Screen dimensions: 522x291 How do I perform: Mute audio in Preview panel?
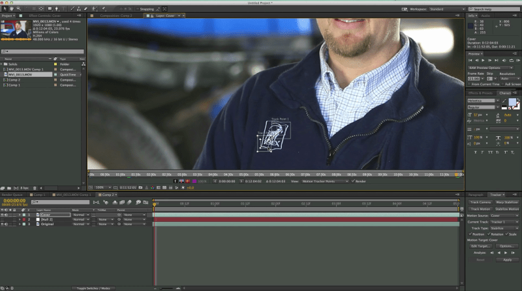point(504,60)
